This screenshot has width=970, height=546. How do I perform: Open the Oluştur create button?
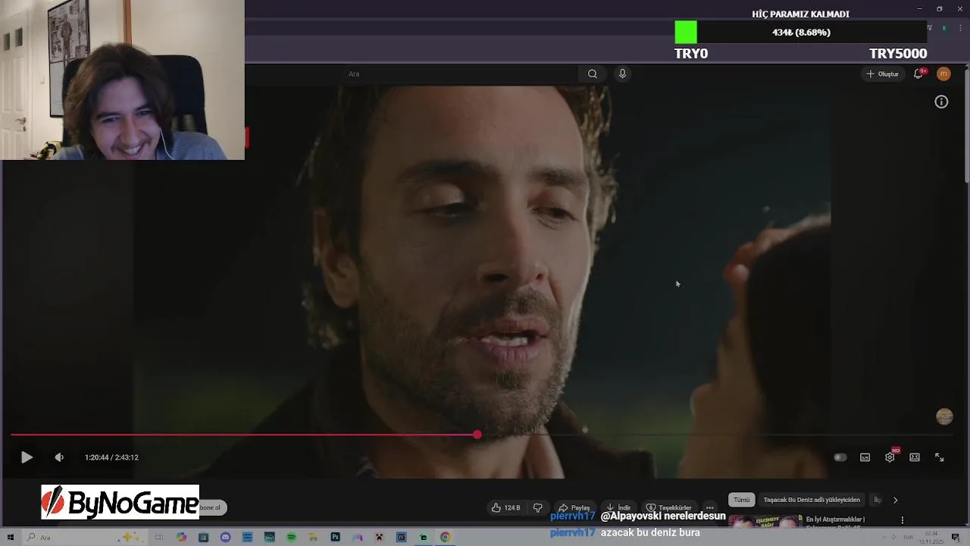pyautogui.click(x=882, y=74)
